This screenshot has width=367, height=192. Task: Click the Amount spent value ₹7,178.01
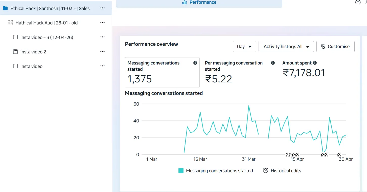tap(304, 73)
